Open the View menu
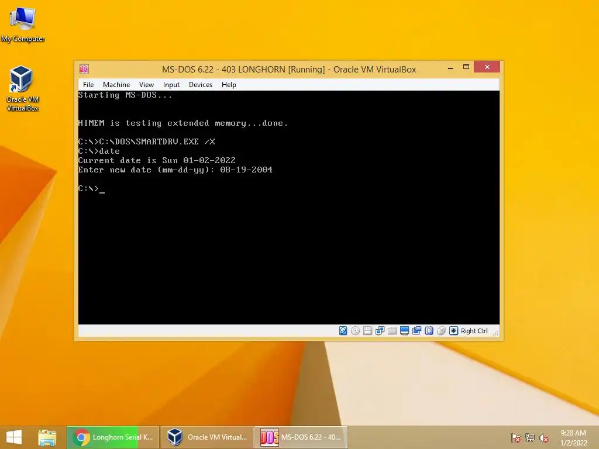Screen dimensions: 599x449 click(146, 84)
